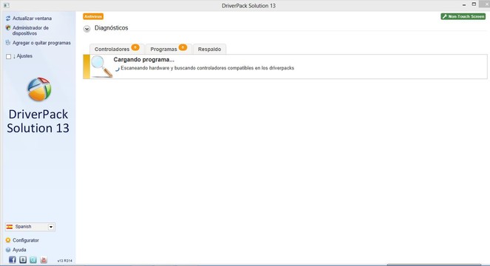The image size is (490, 266).
Task: Open the Facebook page icon
Action: pos(12,260)
